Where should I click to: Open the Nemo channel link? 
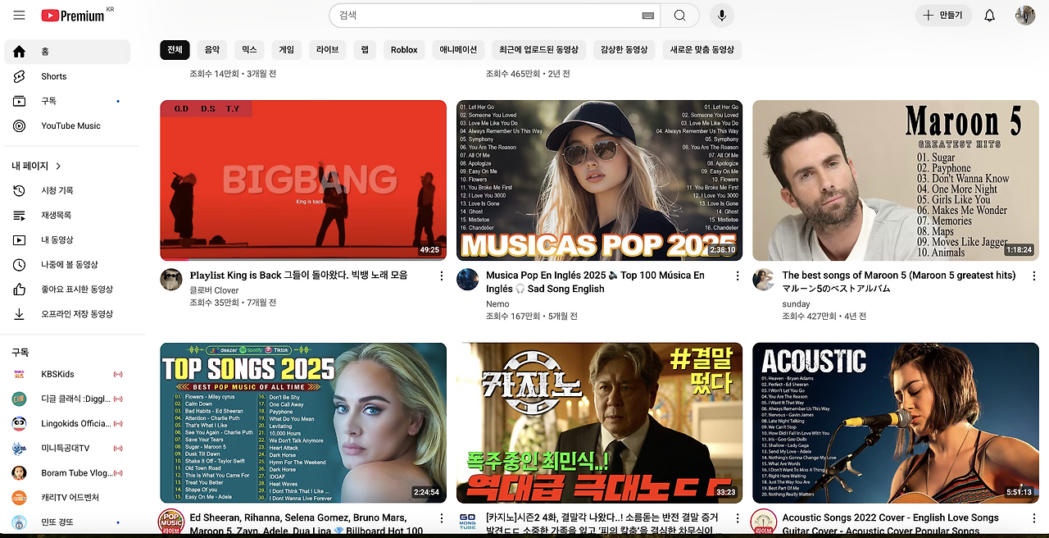pos(497,303)
